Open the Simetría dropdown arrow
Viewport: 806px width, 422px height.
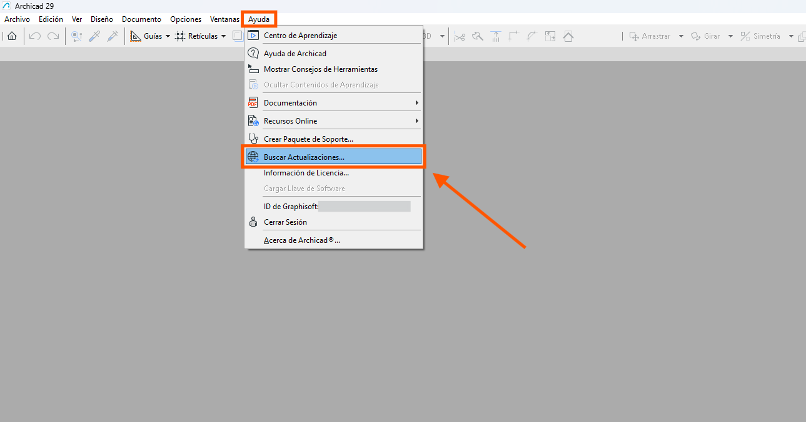[791, 36]
